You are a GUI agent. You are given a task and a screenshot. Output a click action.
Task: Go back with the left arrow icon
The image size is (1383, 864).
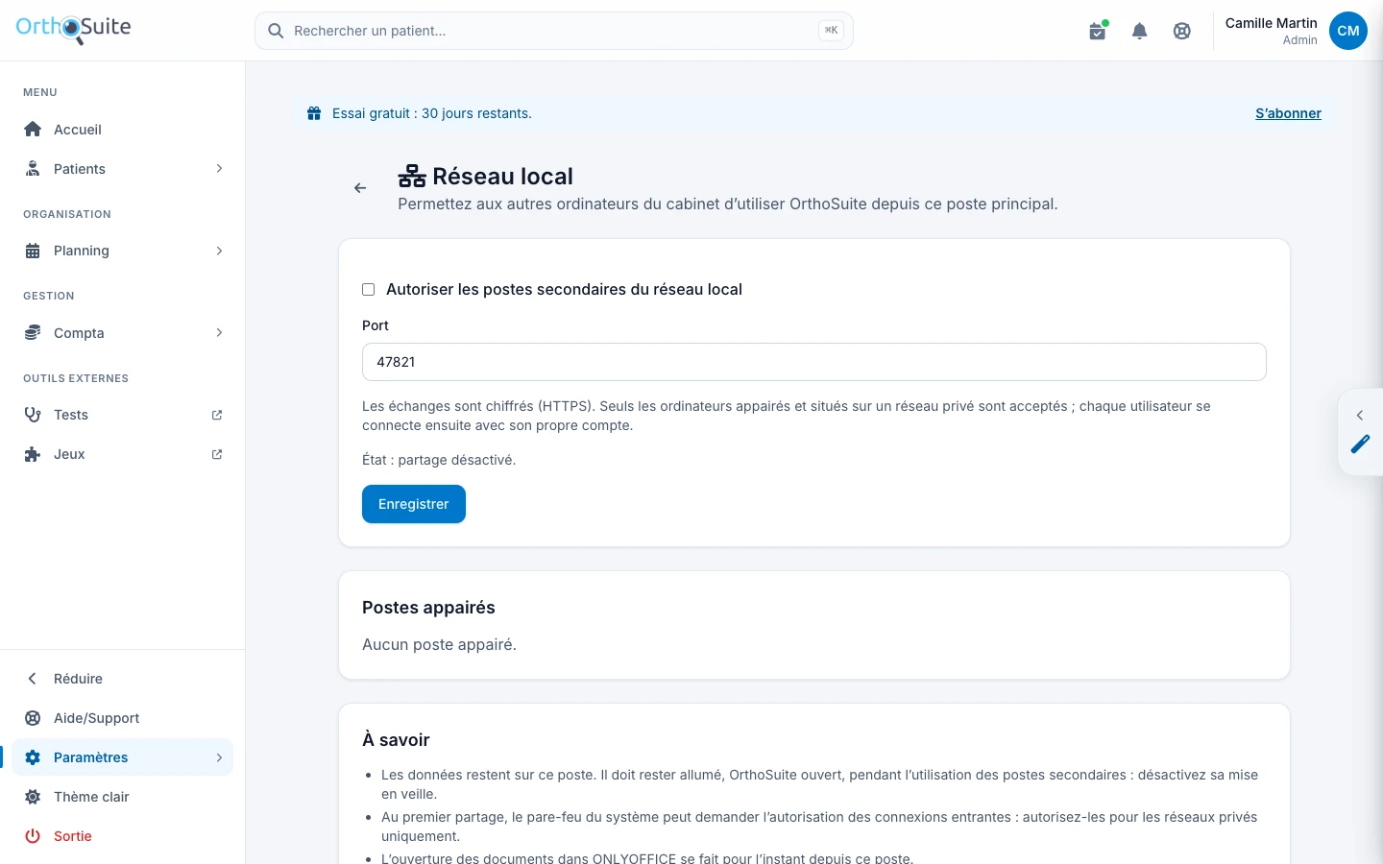[x=360, y=188]
